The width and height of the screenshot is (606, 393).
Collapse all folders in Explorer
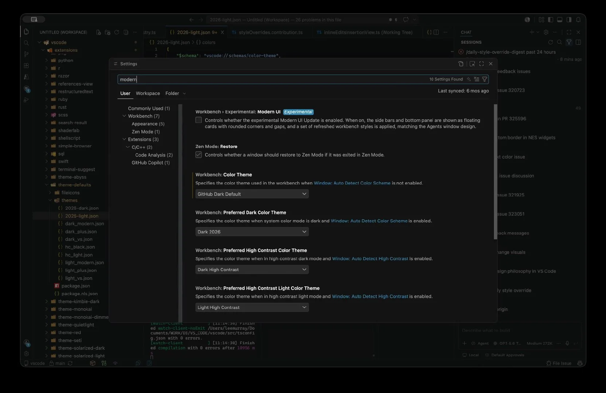click(126, 32)
